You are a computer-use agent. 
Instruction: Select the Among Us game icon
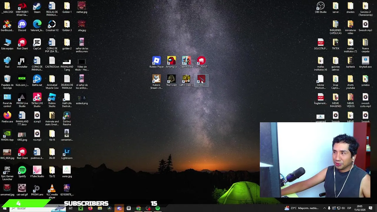[171, 62]
